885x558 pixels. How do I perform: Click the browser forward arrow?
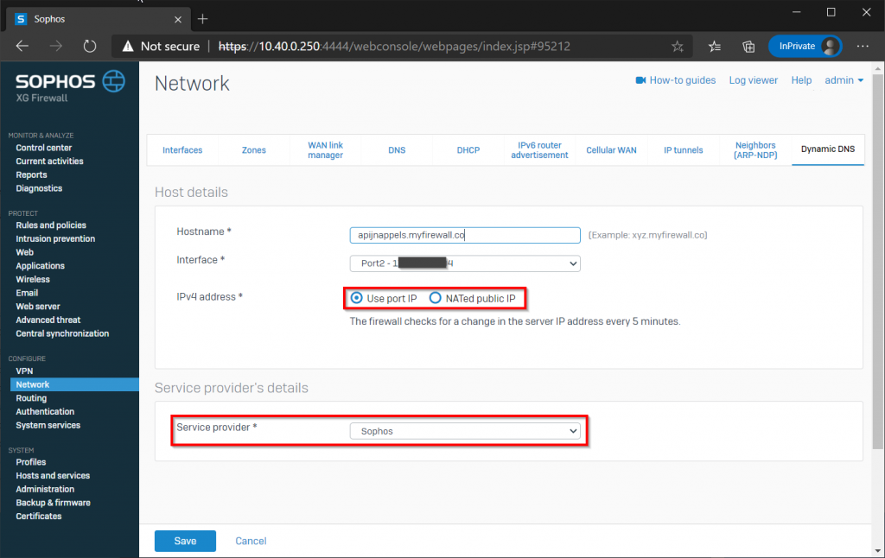click(56, 47)
